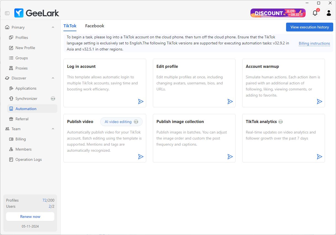
Task: Click View execution history
Action: click(310, 27)
